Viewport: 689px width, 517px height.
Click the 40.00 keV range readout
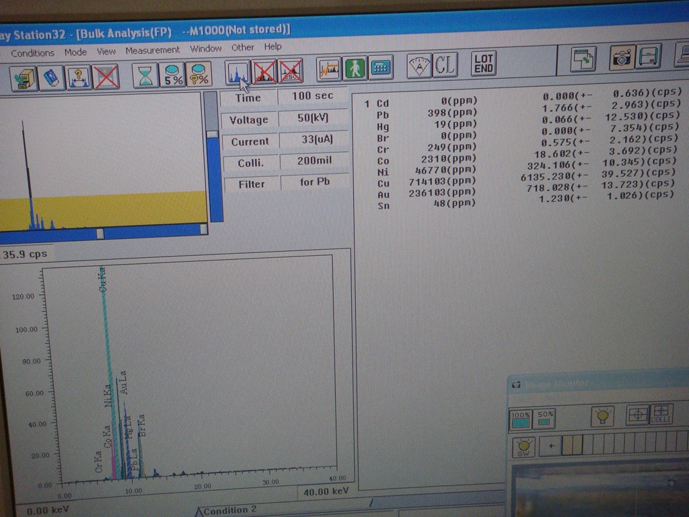point(326,492)
